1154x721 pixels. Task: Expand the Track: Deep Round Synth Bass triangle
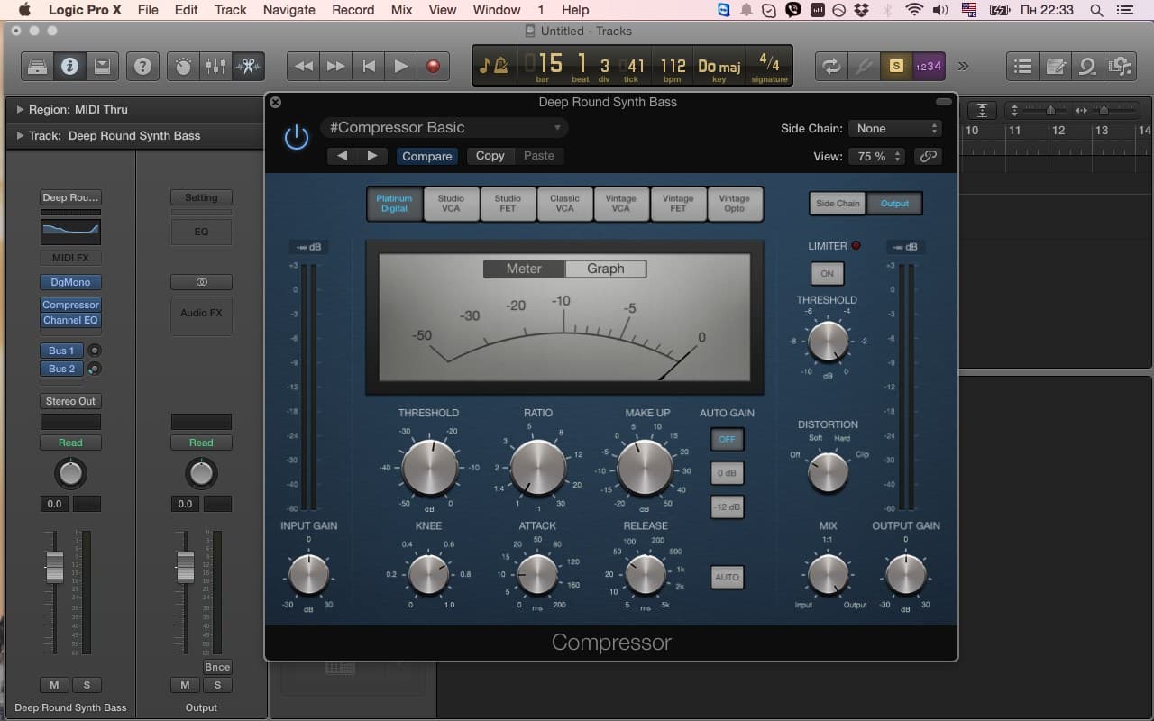pos(20,135)
